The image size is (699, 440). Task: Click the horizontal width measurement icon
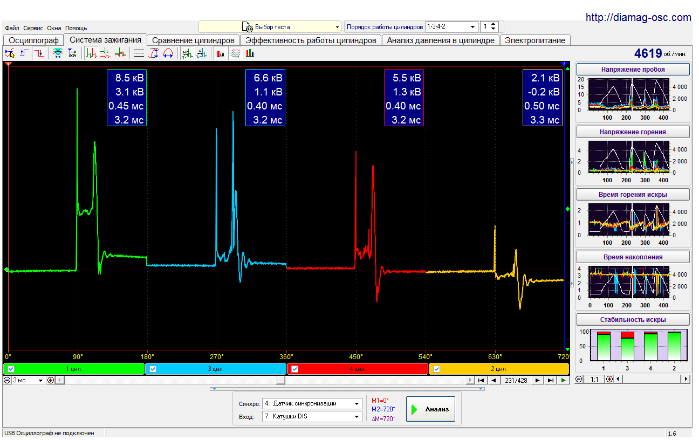168,53
